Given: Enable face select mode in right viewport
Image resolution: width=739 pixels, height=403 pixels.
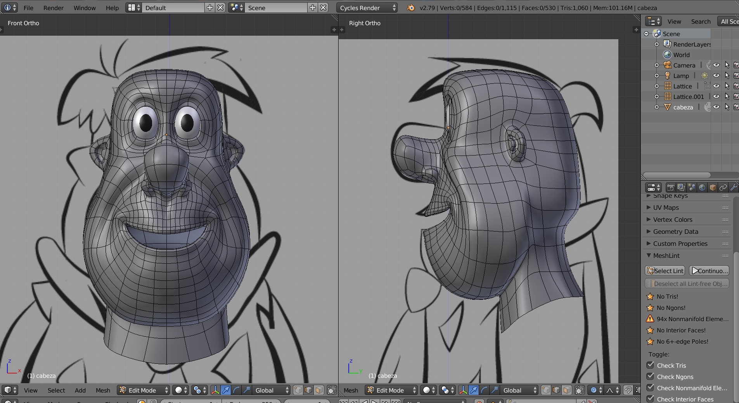Looking at the screenshot, I should pyautogui.click(x=567, y=390).
